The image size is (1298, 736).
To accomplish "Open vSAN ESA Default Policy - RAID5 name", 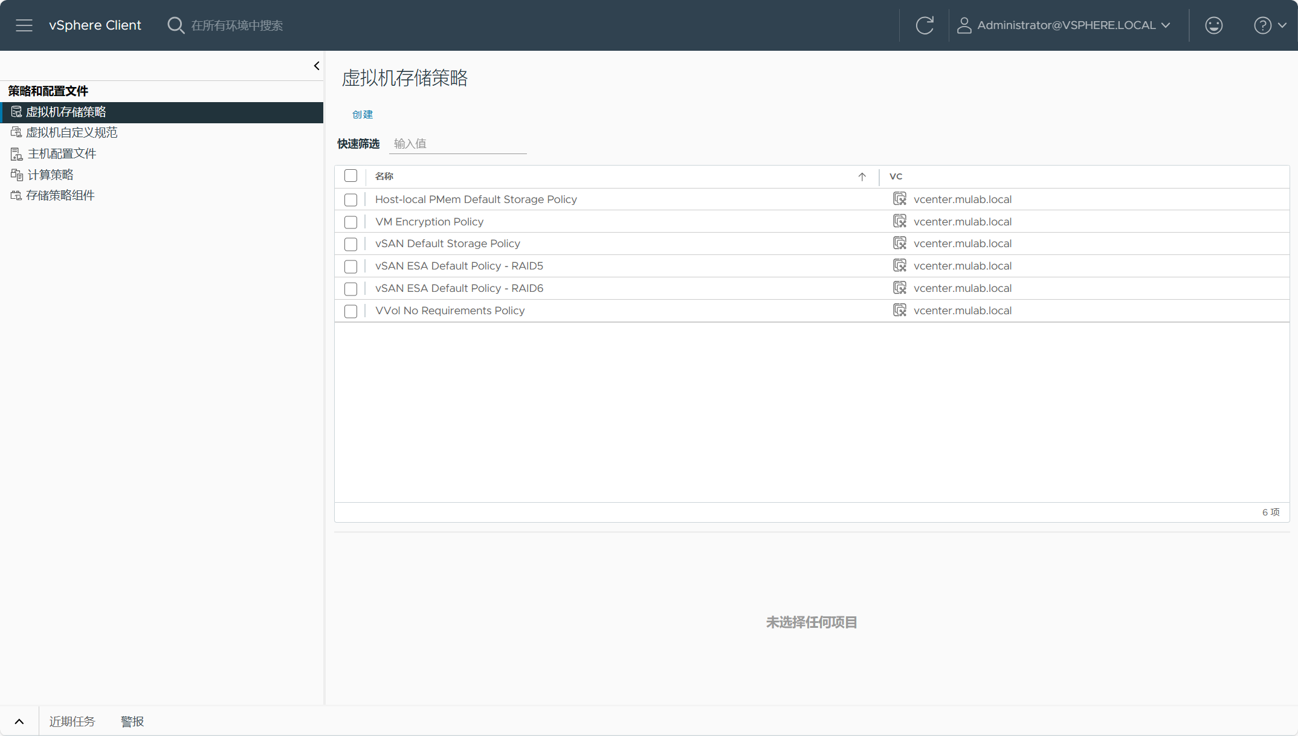I will [x=459, y=266].
